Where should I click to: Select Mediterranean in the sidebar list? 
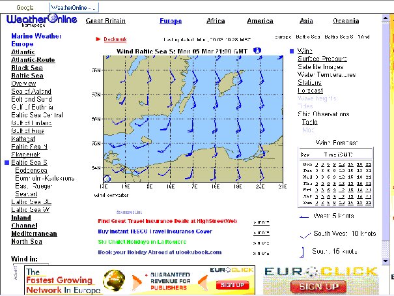[x=34, y=233]
